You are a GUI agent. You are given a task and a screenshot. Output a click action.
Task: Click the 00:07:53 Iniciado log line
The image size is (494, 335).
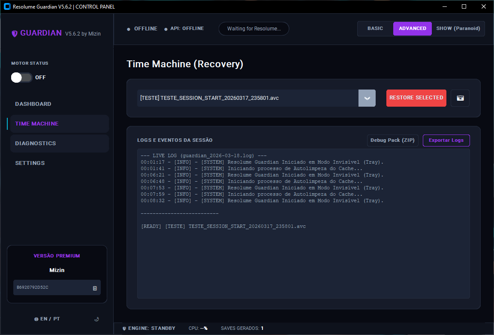pos(262,188)
